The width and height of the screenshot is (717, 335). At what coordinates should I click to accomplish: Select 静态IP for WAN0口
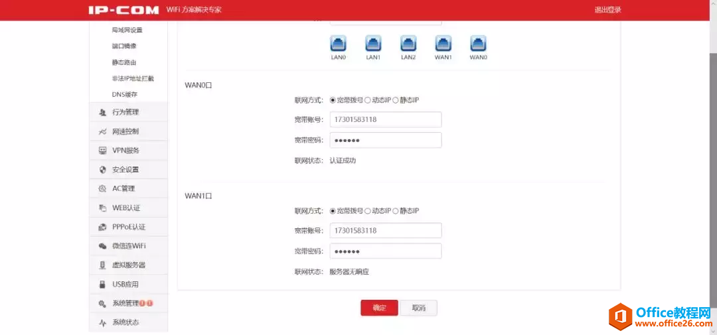click(x=396, y=100)
